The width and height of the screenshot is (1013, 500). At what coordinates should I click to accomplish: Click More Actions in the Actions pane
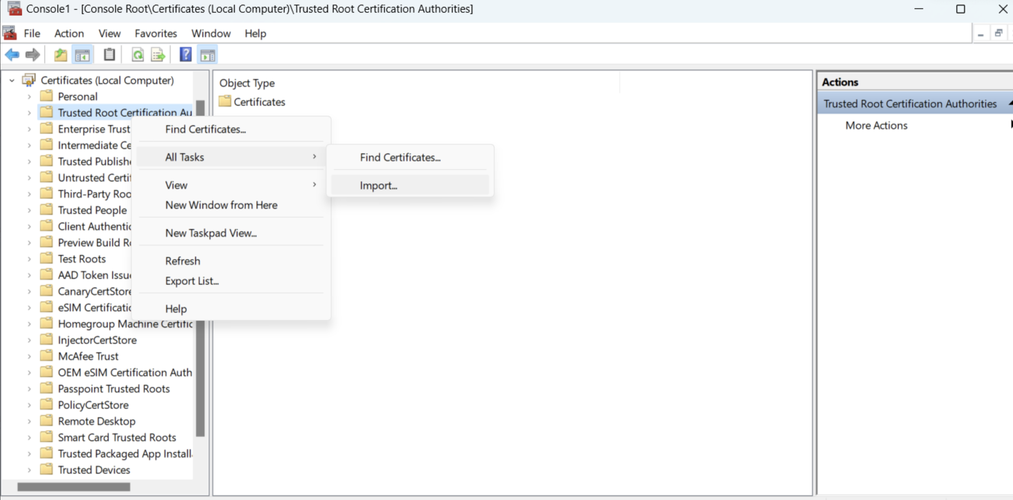[876, 126]
